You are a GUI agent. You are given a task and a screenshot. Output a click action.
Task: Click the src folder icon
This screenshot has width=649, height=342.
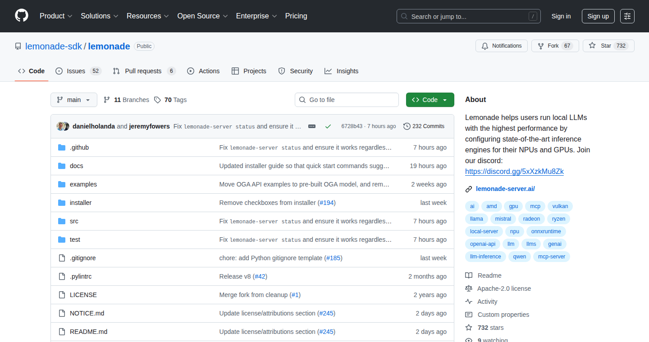62,221
